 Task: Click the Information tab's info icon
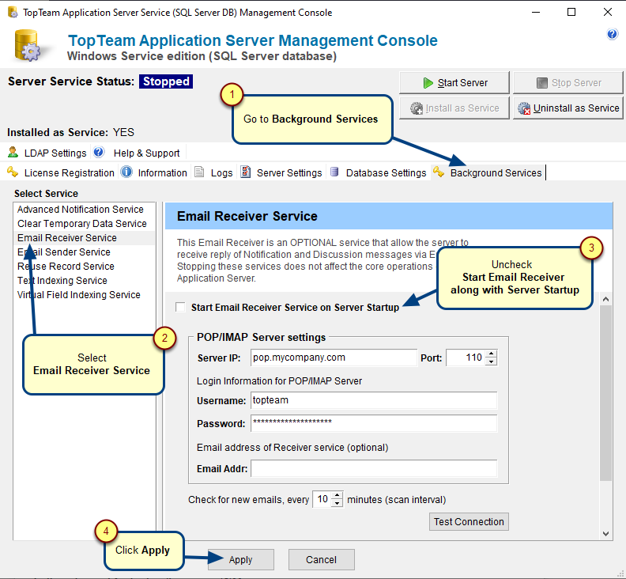click(126, 172)
